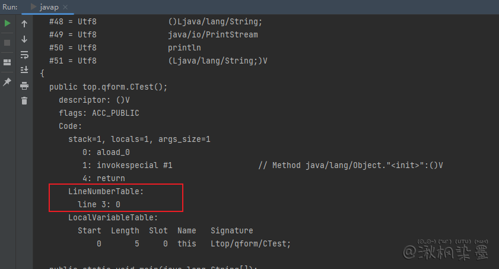The image size is (499, 269).
Task: Click the green Rerun button
Action: (7, 24)
